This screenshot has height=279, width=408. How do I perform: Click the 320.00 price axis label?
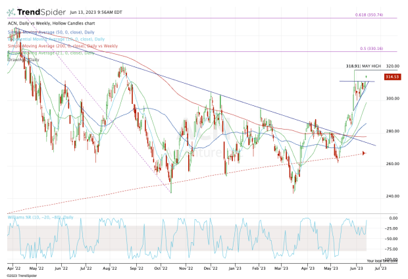pyautogui.click(x=393, y=66)
